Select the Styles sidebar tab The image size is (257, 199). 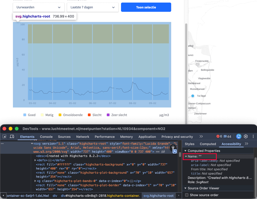189,144
